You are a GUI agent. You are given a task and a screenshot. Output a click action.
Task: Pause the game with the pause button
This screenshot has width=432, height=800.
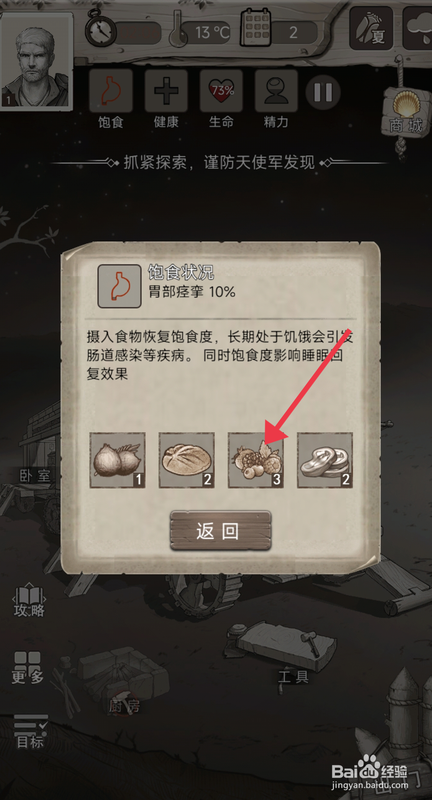[x=323, y=92]
